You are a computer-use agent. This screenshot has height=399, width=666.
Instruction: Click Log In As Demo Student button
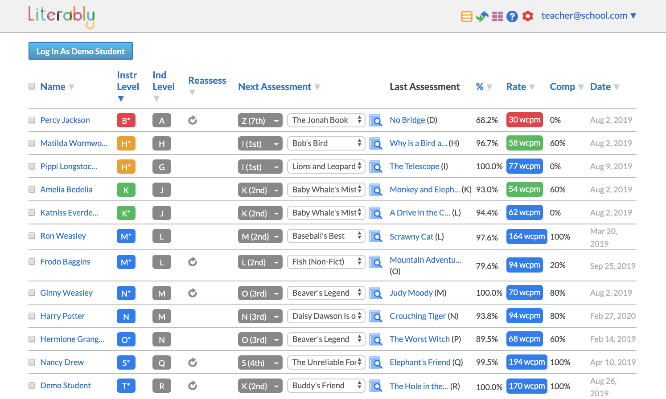pos(81,51)
